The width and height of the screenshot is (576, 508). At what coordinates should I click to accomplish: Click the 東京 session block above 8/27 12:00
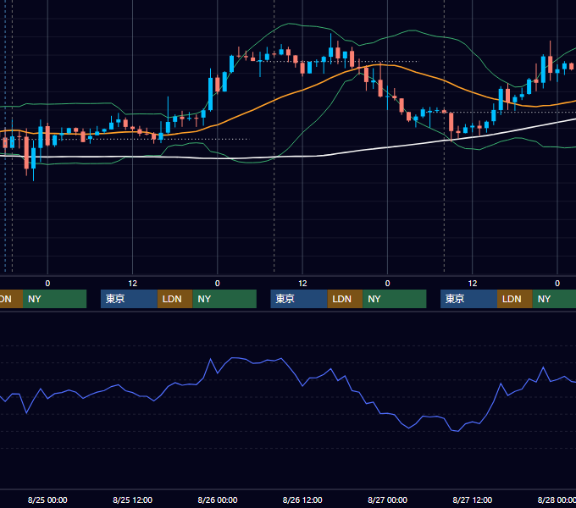pyautogui.click(x=468, y=299)
